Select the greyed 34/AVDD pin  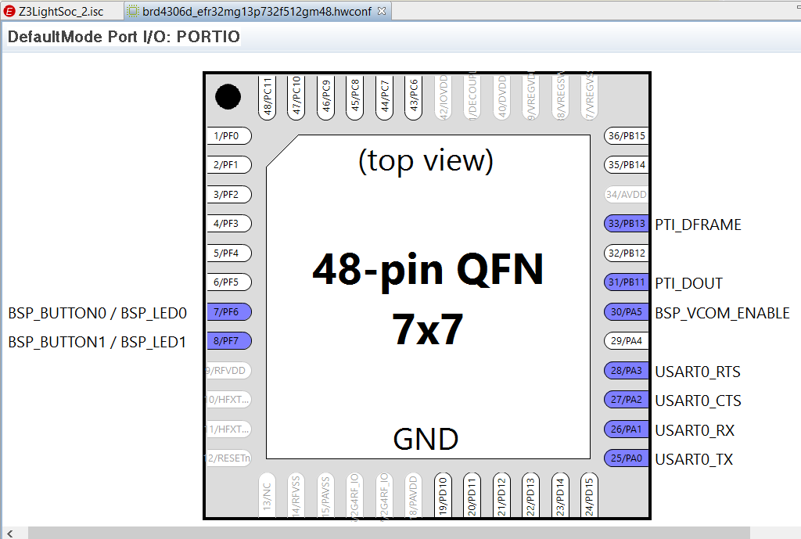pos(627,195)
